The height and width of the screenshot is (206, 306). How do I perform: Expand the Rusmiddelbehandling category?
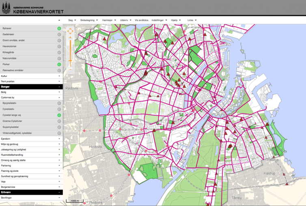[x=31, y=155]
